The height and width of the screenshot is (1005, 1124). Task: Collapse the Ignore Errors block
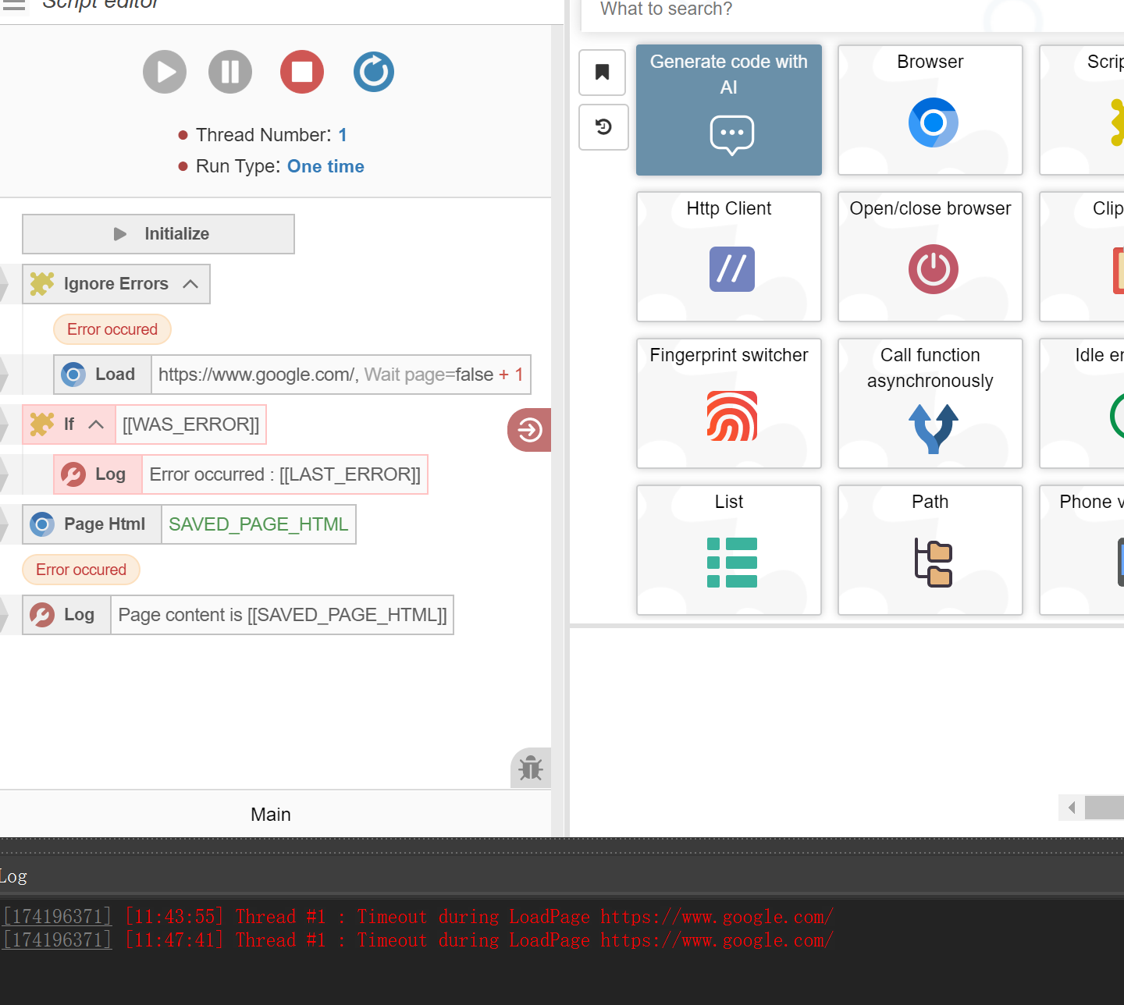[x=192, y=284]
